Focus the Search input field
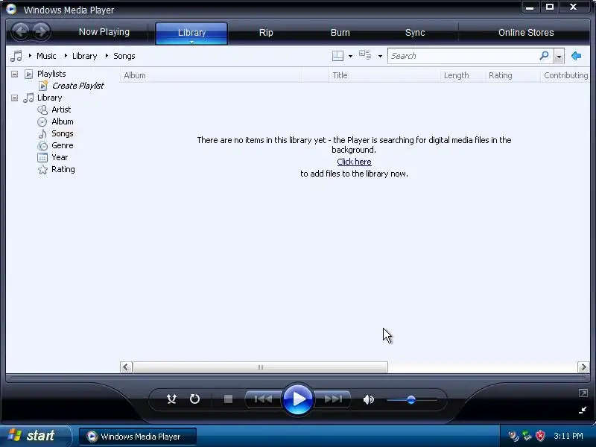 coord(463,57)
